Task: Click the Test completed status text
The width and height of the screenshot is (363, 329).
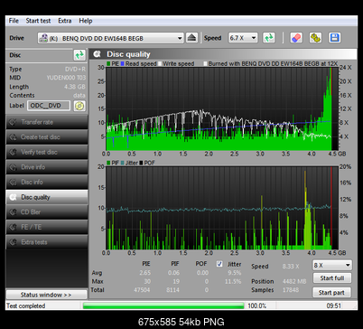Action: tap(26, 305)
